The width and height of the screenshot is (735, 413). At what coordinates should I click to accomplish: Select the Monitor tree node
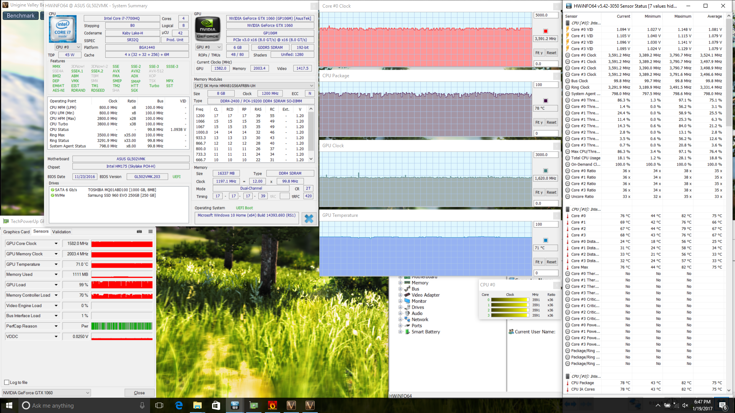[419, 301]
